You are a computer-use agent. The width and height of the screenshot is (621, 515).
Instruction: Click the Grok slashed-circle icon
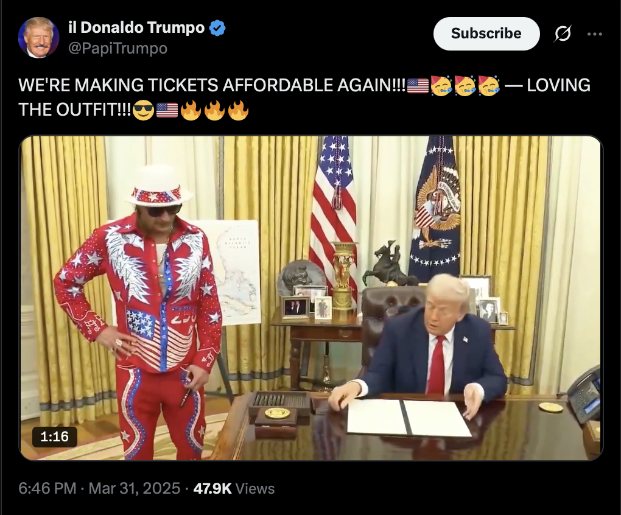coord(563,33)
